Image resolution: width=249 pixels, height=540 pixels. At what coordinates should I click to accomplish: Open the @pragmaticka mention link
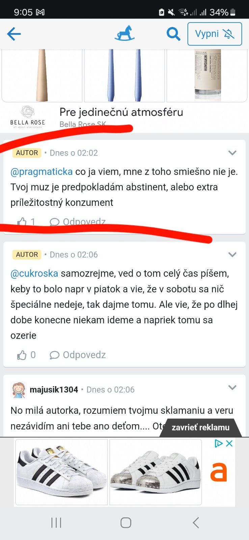point(41,172)
